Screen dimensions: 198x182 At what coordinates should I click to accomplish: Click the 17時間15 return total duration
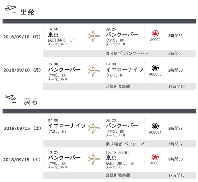point(176,175)
